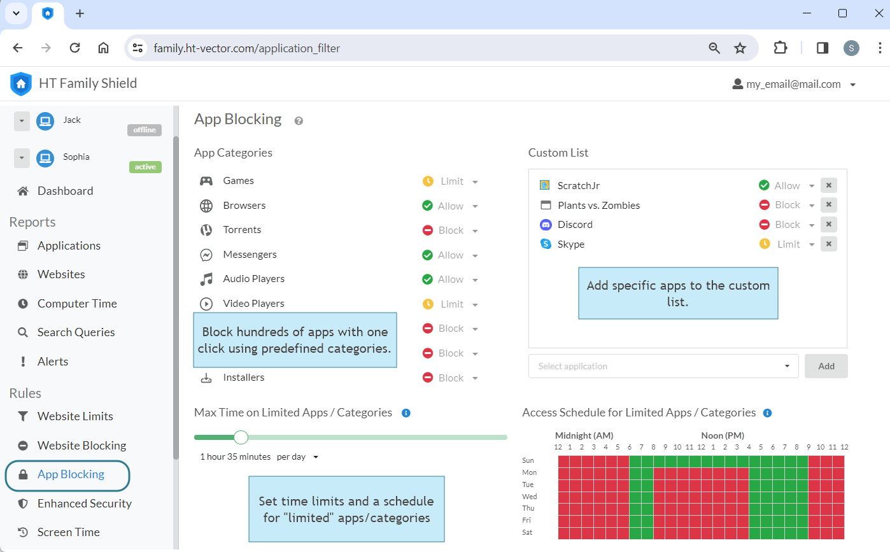Remove Skype from the custom list
890x552 pixels.
828,244
